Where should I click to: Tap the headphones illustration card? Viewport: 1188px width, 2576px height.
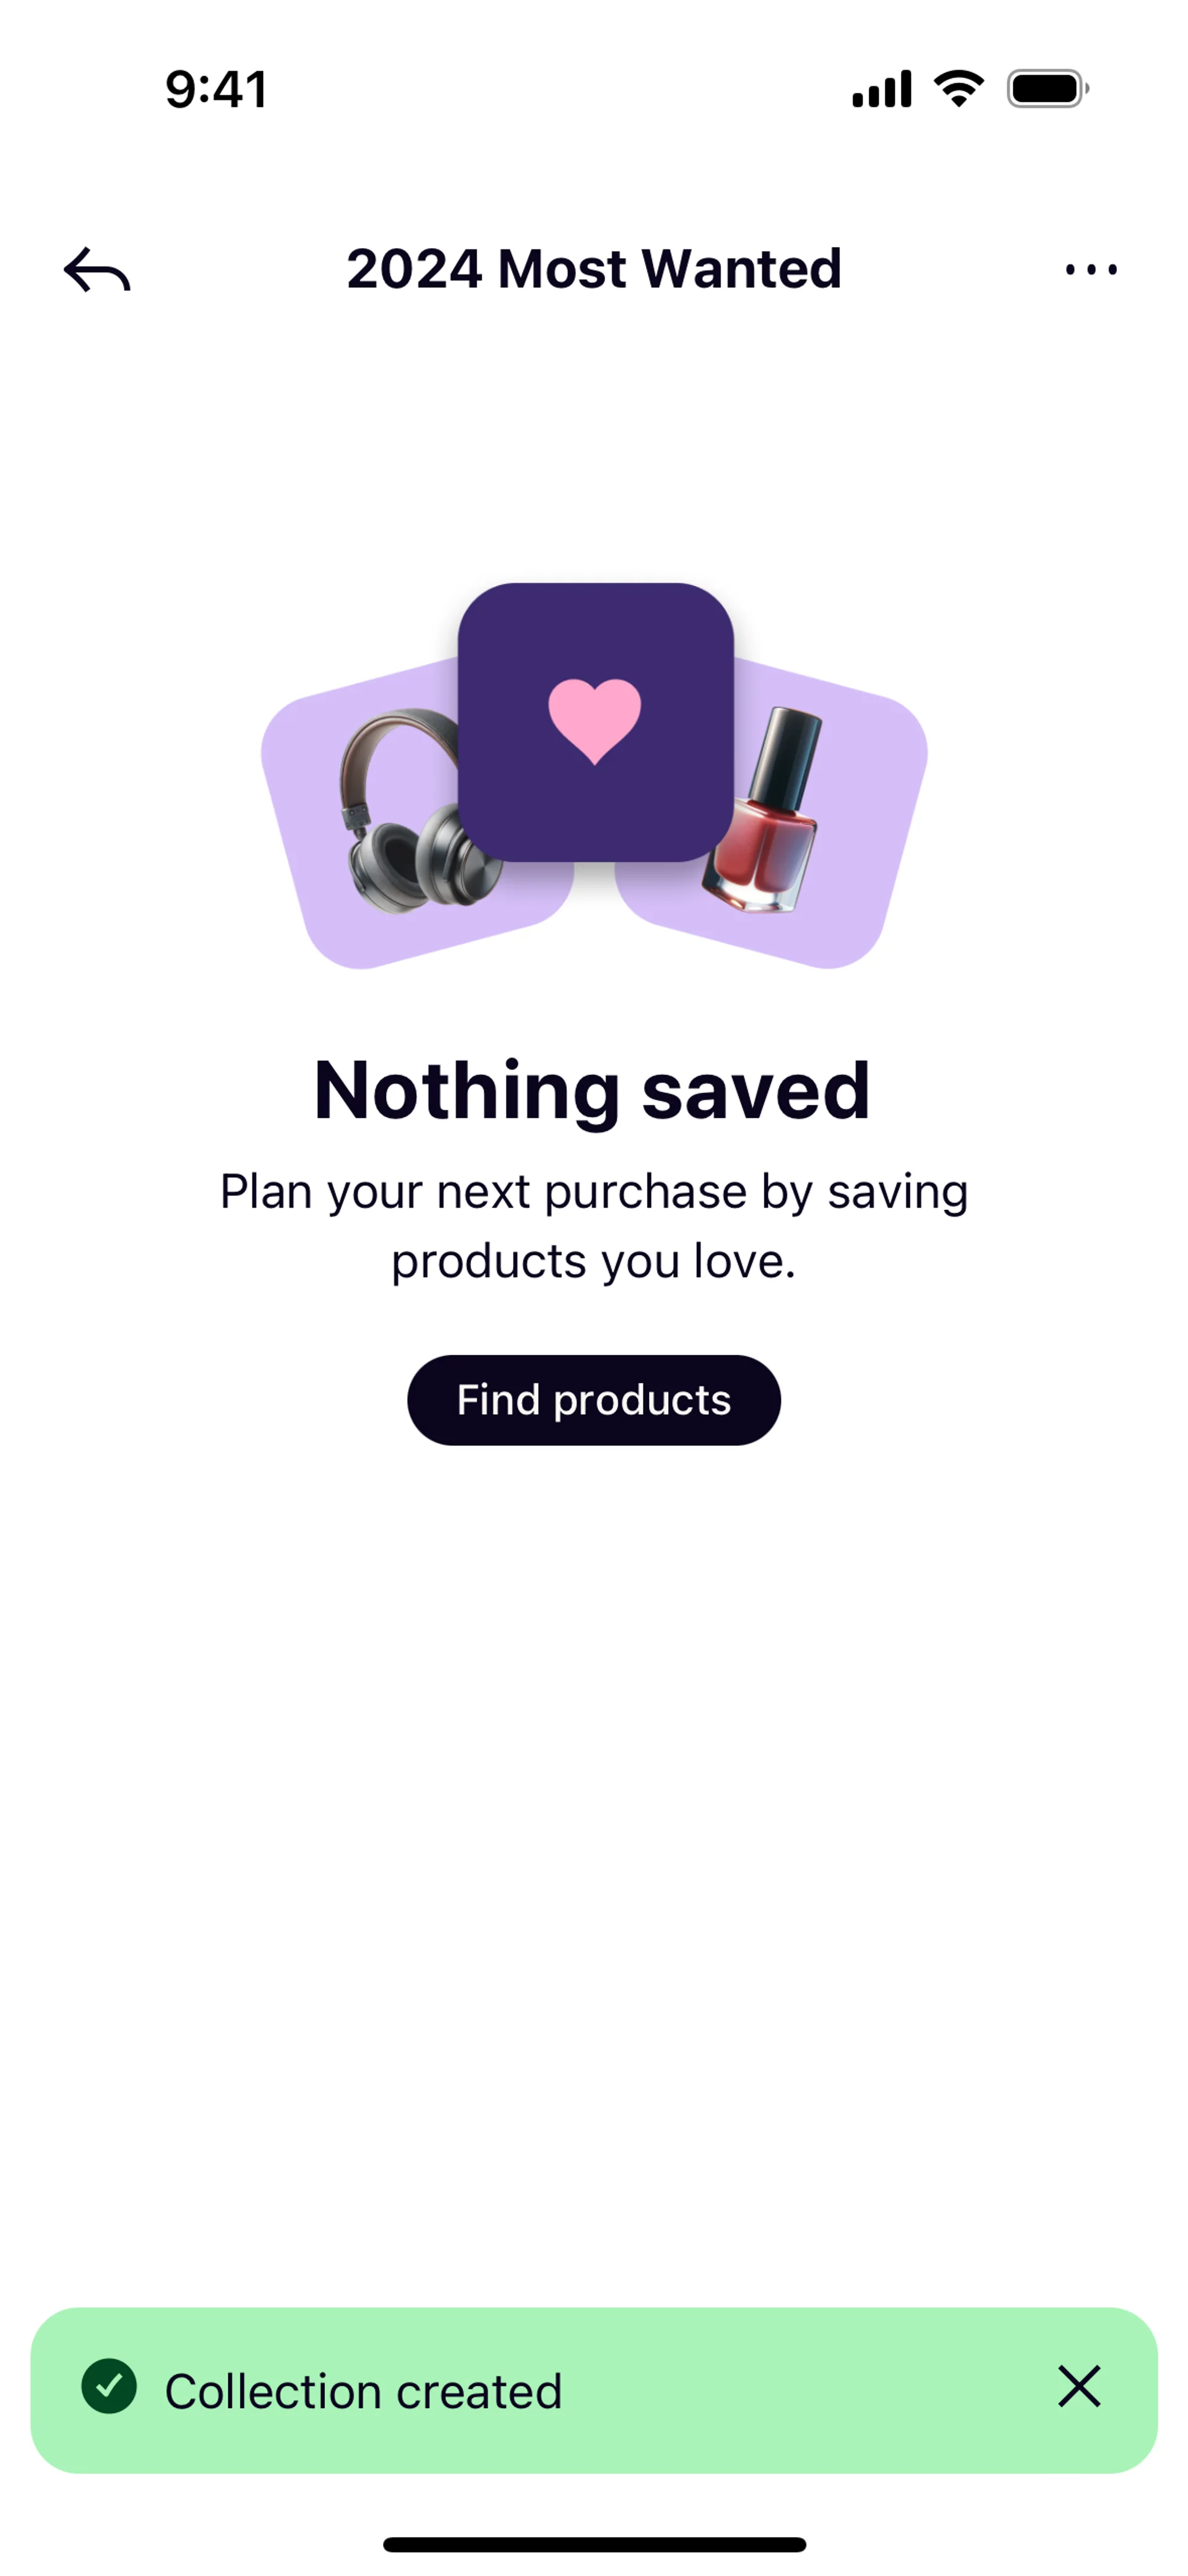coord(422,812)
